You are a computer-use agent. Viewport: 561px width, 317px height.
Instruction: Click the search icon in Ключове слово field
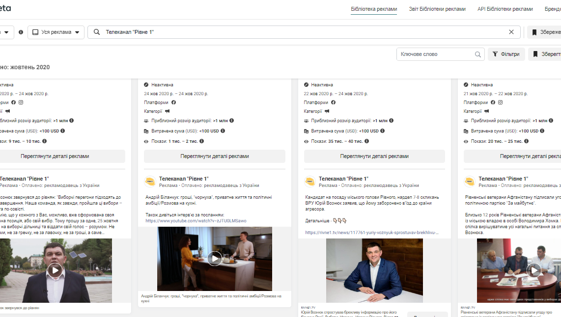[x=477, y=54]
